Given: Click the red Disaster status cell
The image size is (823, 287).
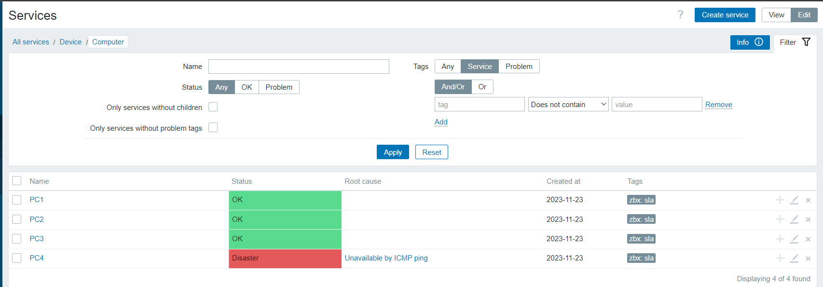Looking at the screenshot, I should point(285,259).
